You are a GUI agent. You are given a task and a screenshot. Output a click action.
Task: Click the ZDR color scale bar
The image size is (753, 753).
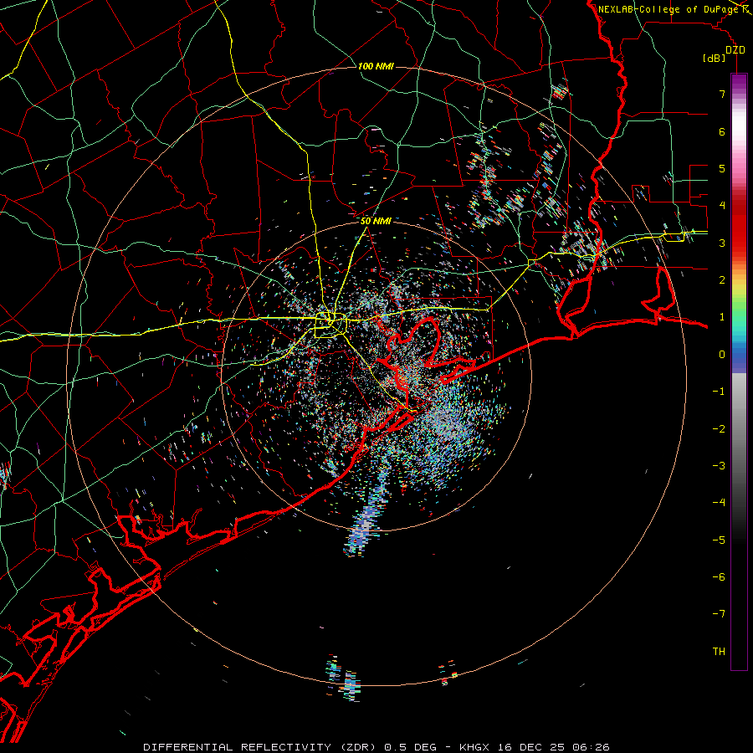click(x=739, y=371)
